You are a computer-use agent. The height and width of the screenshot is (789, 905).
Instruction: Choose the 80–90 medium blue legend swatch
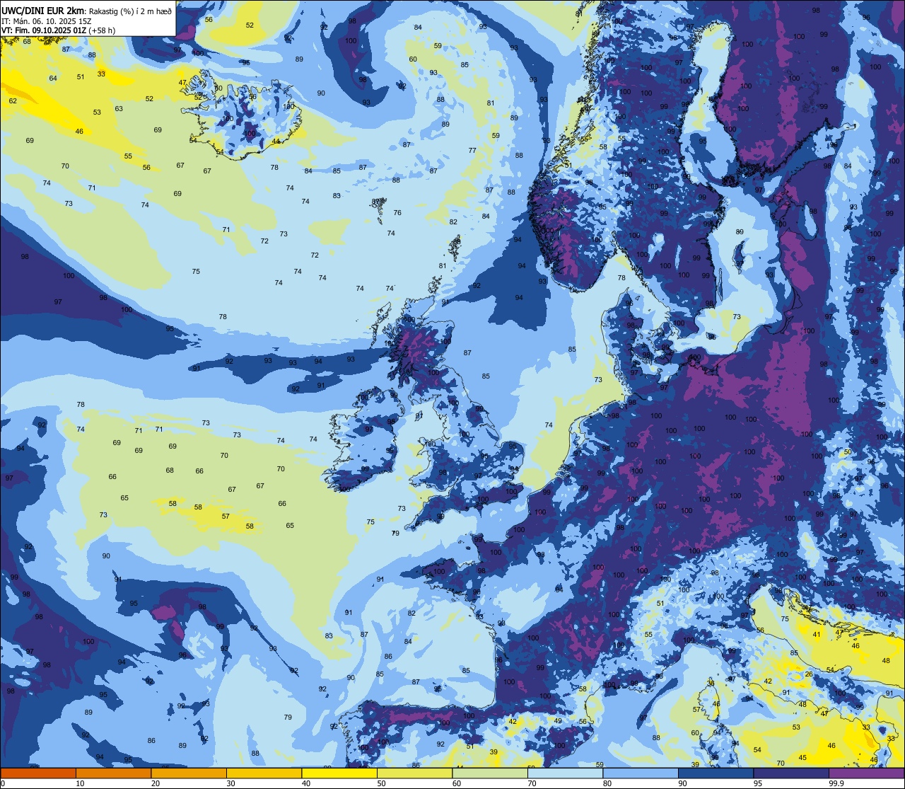tap(641, 773)
